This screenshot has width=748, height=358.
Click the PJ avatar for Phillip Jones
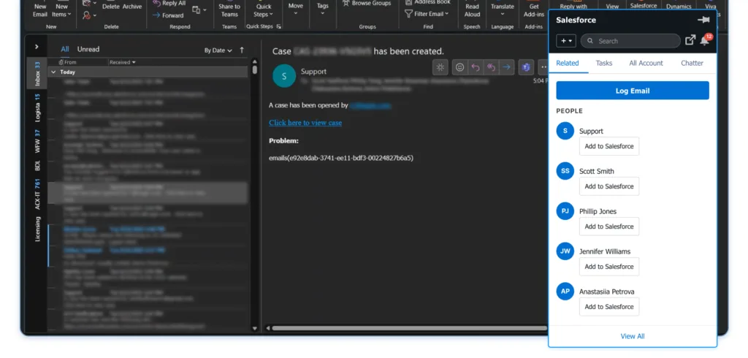pyautogui.click(x=565, y=211)
